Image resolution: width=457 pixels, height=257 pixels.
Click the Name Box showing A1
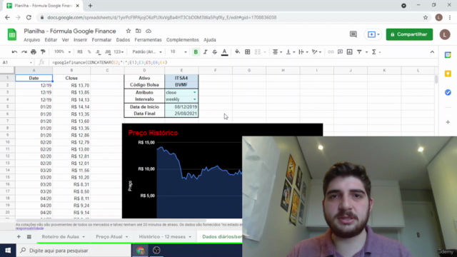pos(17,62)
